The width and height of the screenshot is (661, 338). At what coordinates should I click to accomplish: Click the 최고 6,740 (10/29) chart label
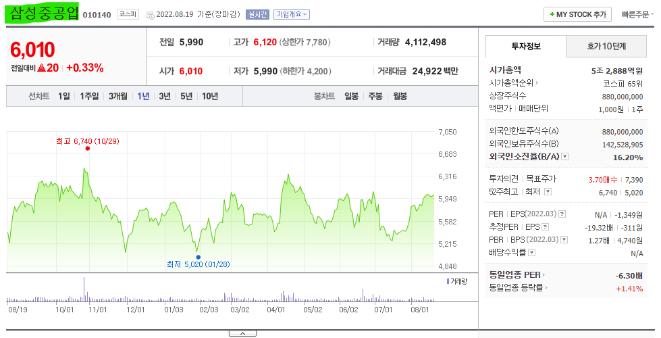click(88, 141)
